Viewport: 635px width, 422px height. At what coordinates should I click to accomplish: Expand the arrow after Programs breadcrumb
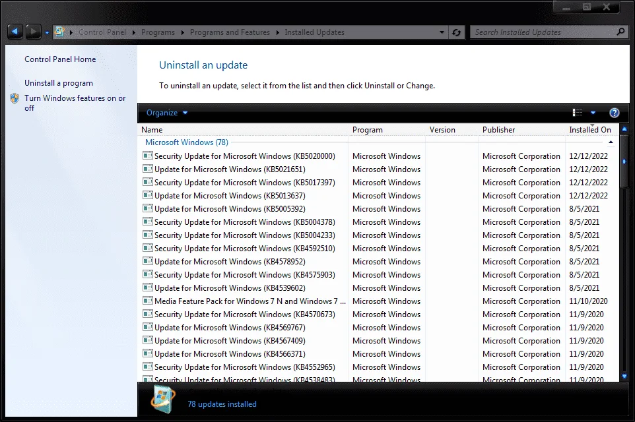182,32
